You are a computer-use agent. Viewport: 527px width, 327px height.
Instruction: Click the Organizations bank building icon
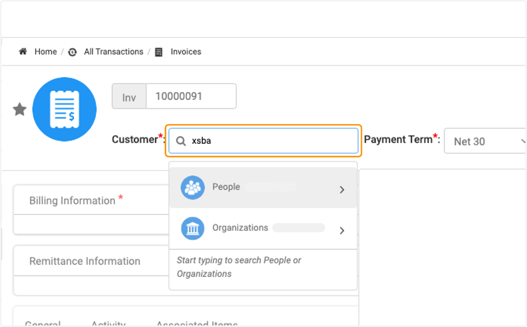point(193,228)
